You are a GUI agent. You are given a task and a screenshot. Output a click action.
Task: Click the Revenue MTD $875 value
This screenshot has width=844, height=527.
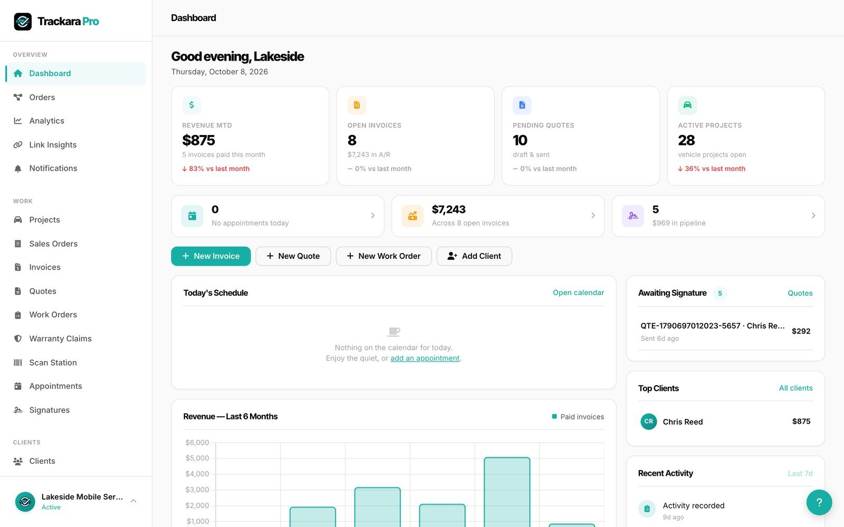click(x=199, y=140)
